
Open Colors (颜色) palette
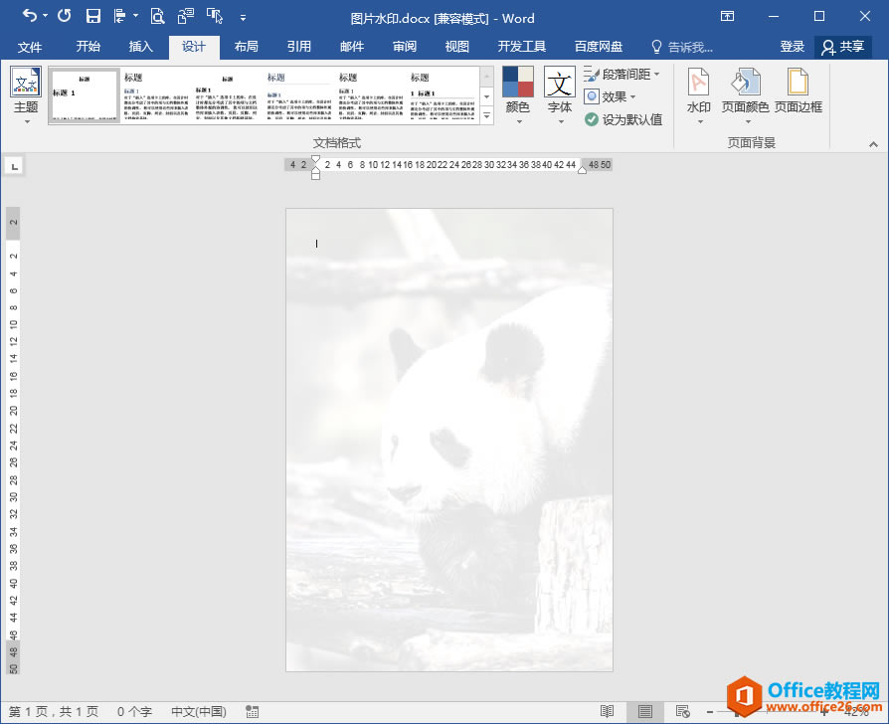(518, 95)
